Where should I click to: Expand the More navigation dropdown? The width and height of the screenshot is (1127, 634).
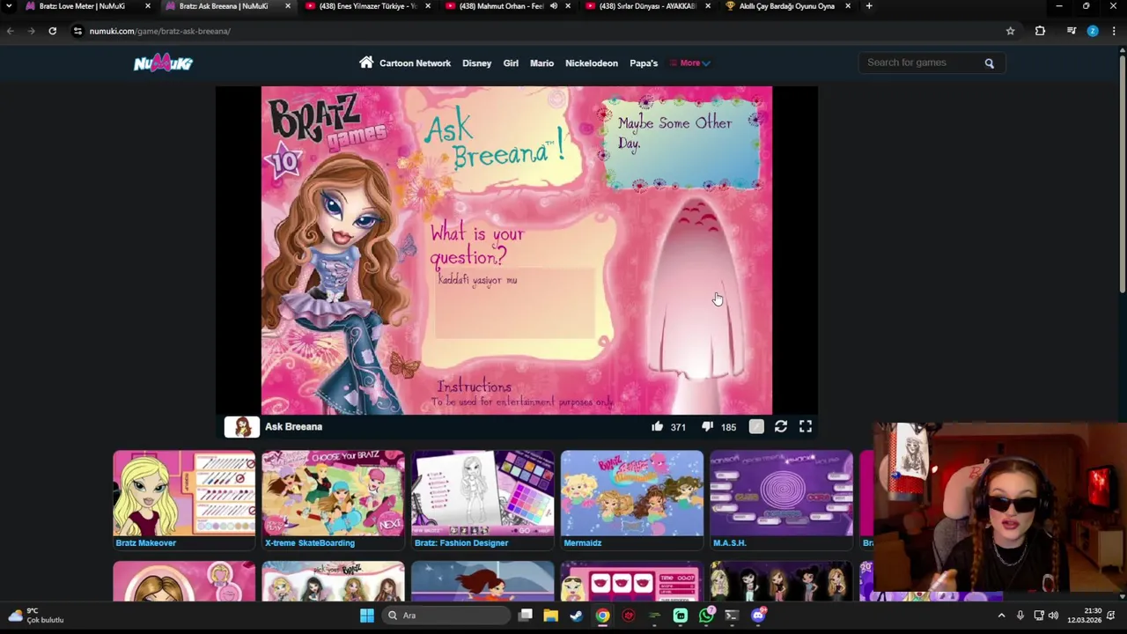(x=690, y=63)
